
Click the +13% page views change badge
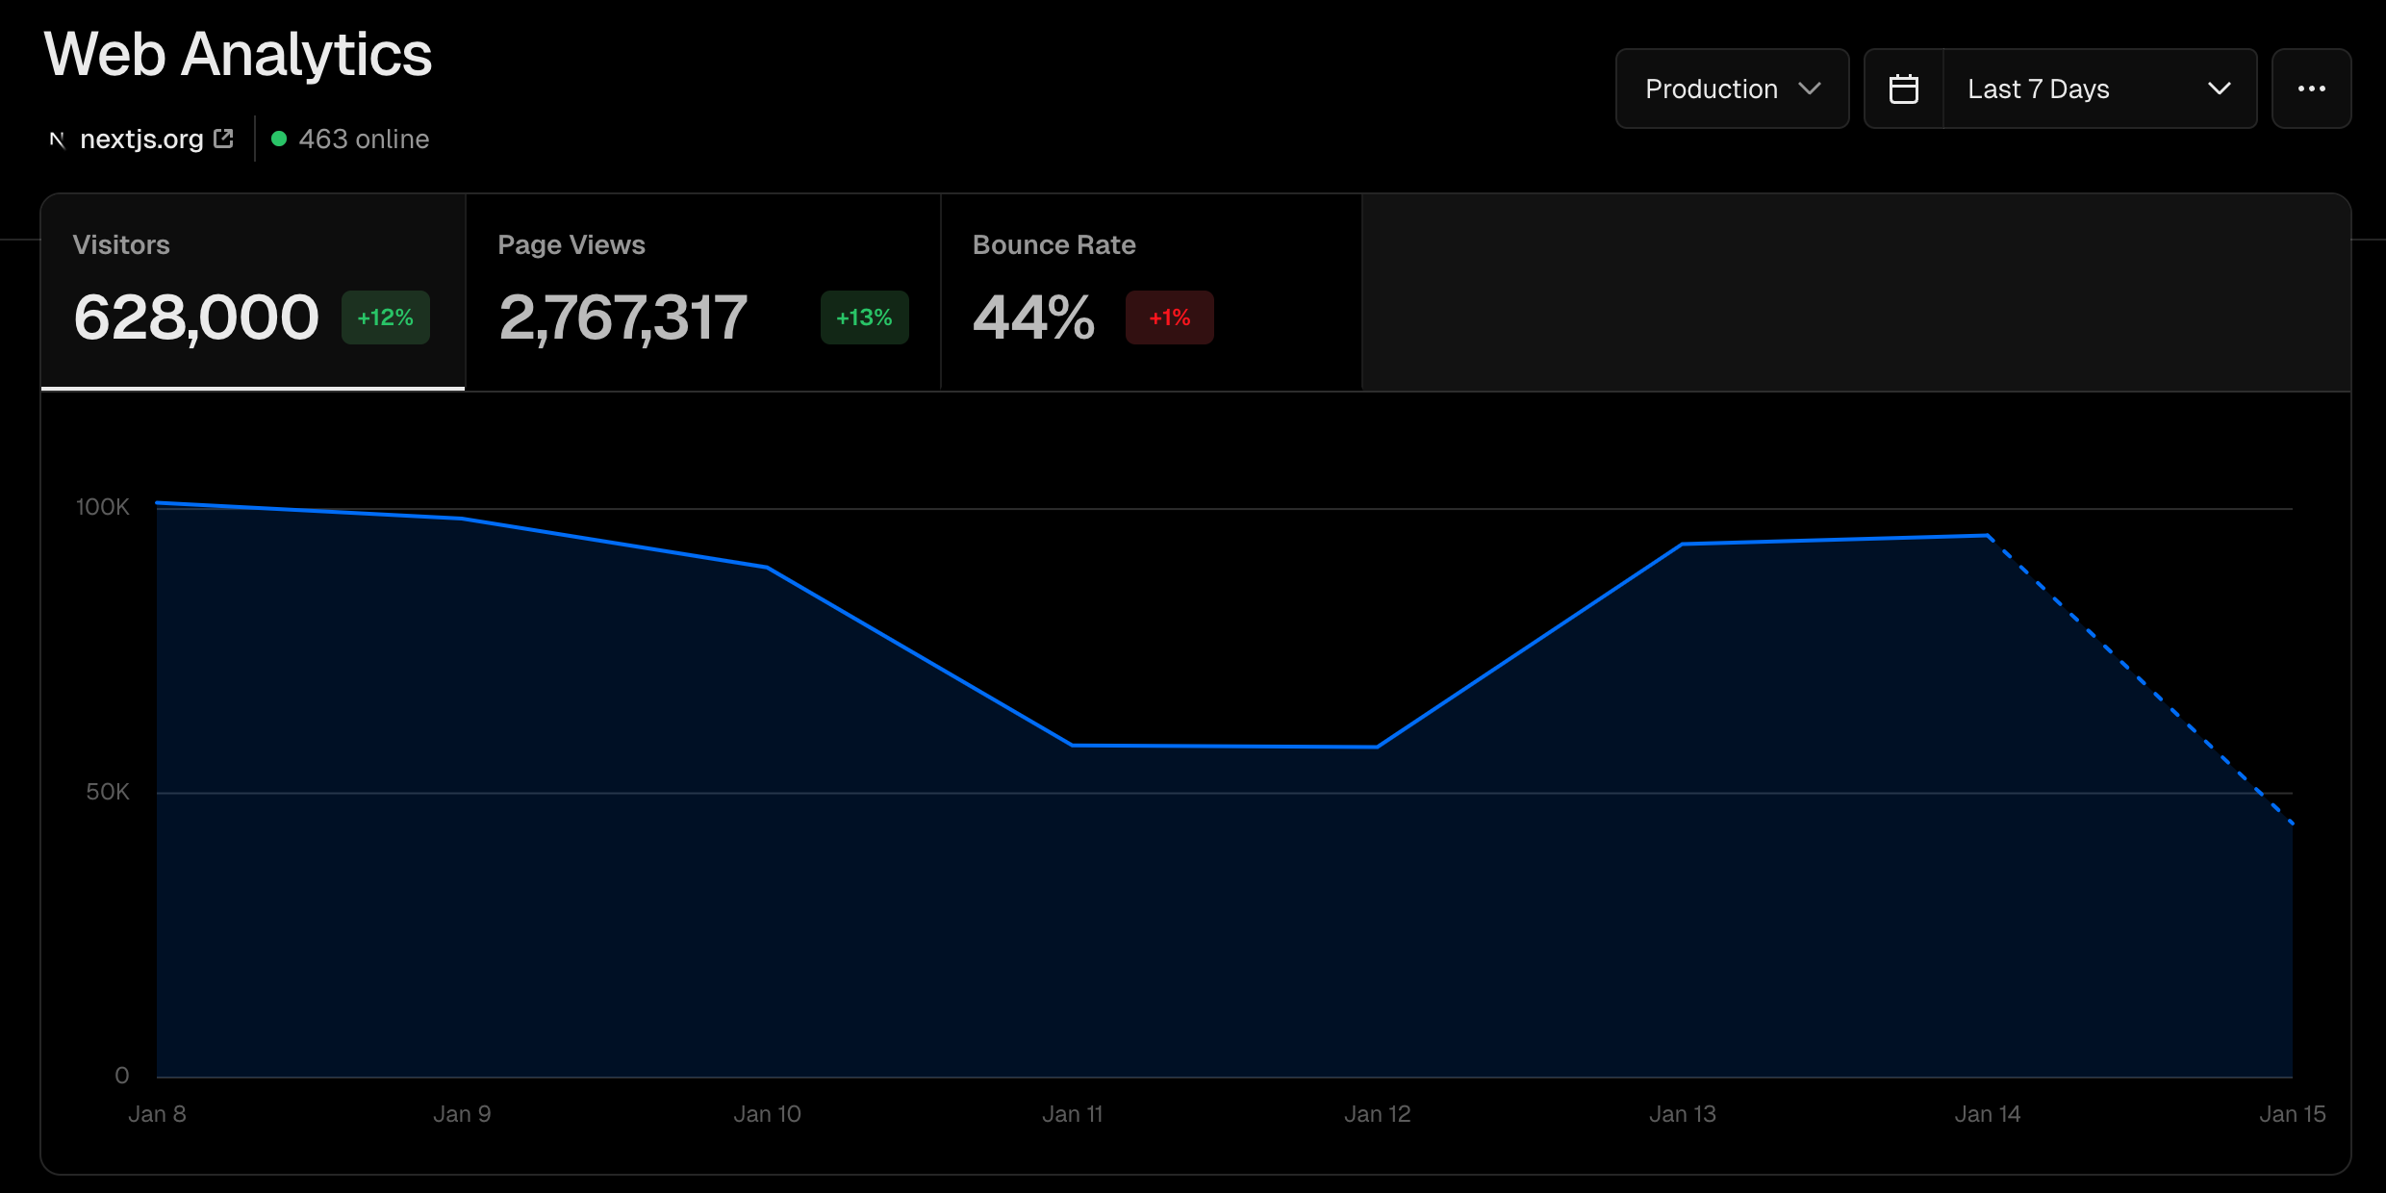(864, 317)
